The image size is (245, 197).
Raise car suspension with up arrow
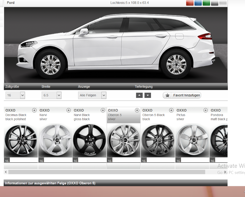pos(139,95)
